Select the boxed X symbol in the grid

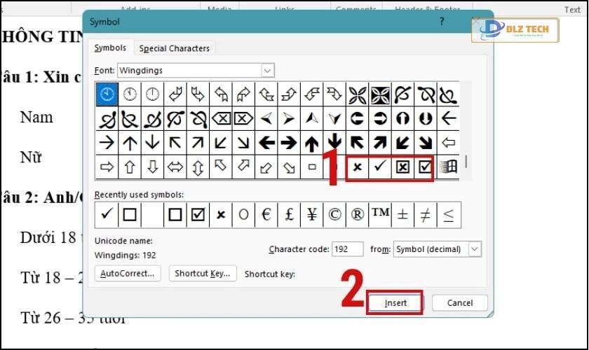[402, 167]
